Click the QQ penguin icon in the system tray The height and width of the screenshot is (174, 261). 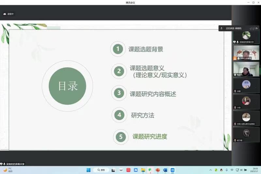pyautogui.click(x=221, y=170)
